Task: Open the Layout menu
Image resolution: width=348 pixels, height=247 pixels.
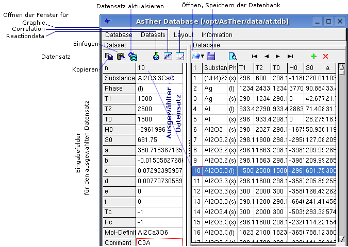Action: pos(184,35)
